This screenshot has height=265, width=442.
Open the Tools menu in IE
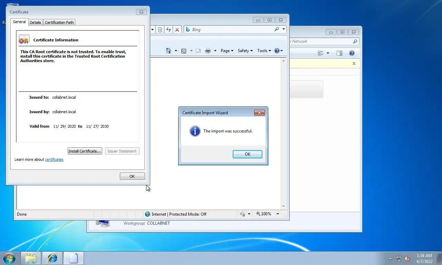pyautogui.click(x=264, y=51)
